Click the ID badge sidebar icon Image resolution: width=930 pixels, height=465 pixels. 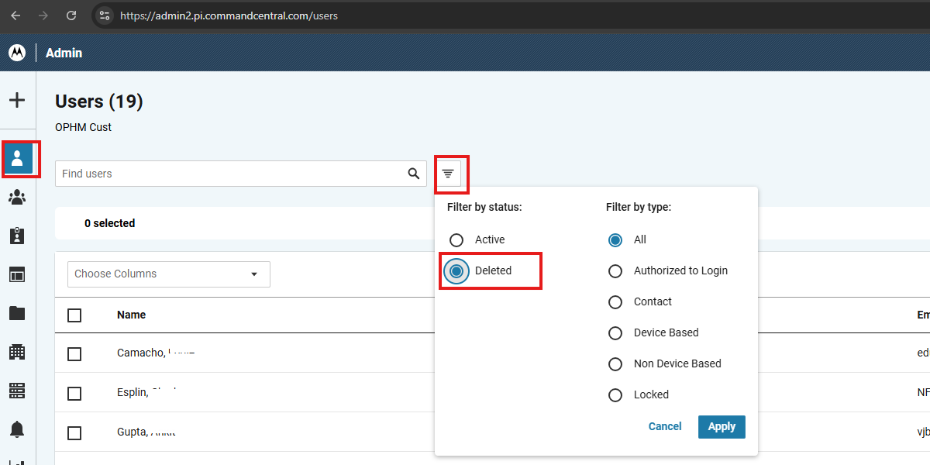[17, 236]
